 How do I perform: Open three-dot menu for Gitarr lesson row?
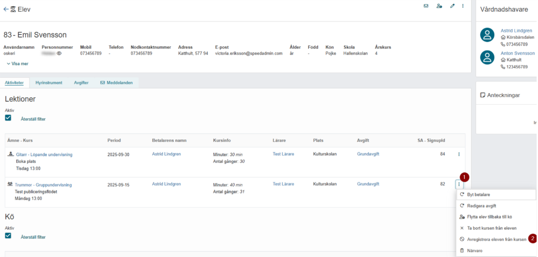[459, 154]
